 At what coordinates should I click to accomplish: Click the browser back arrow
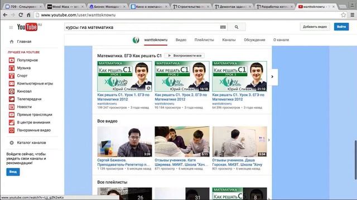click(x=5, y=15)
